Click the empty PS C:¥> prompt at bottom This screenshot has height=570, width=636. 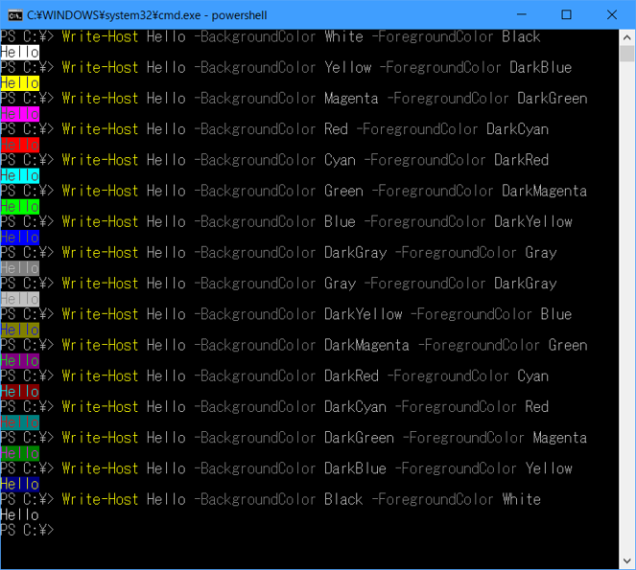click(27, 530)
